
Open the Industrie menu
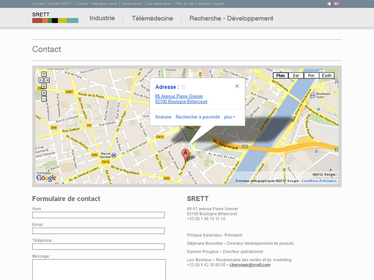(102, 18)
